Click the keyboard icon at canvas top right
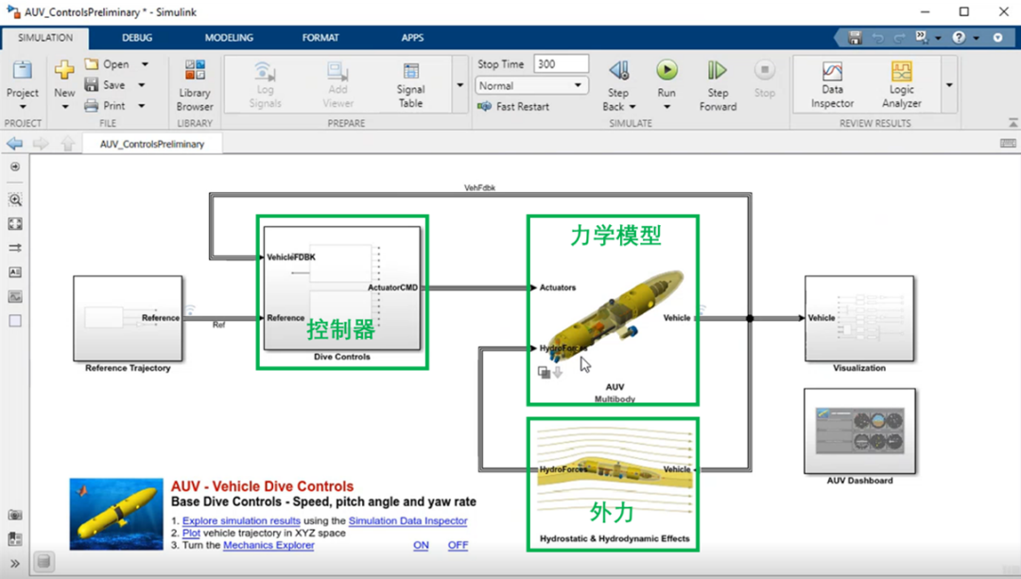The height and width of the screenshot is (579, 1021). click(1008, 143)
